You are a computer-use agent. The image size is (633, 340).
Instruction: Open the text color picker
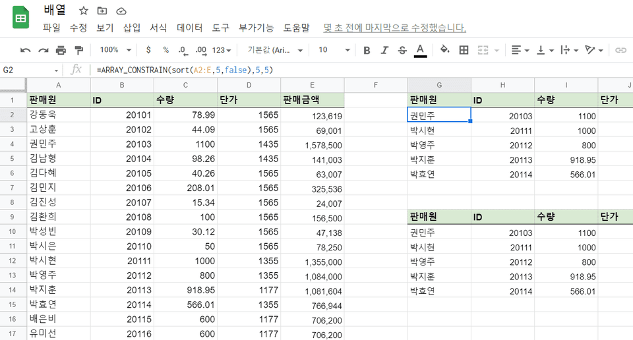coord(420,51)
